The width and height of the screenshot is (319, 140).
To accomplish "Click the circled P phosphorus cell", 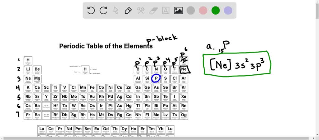I will click(156, 79).
